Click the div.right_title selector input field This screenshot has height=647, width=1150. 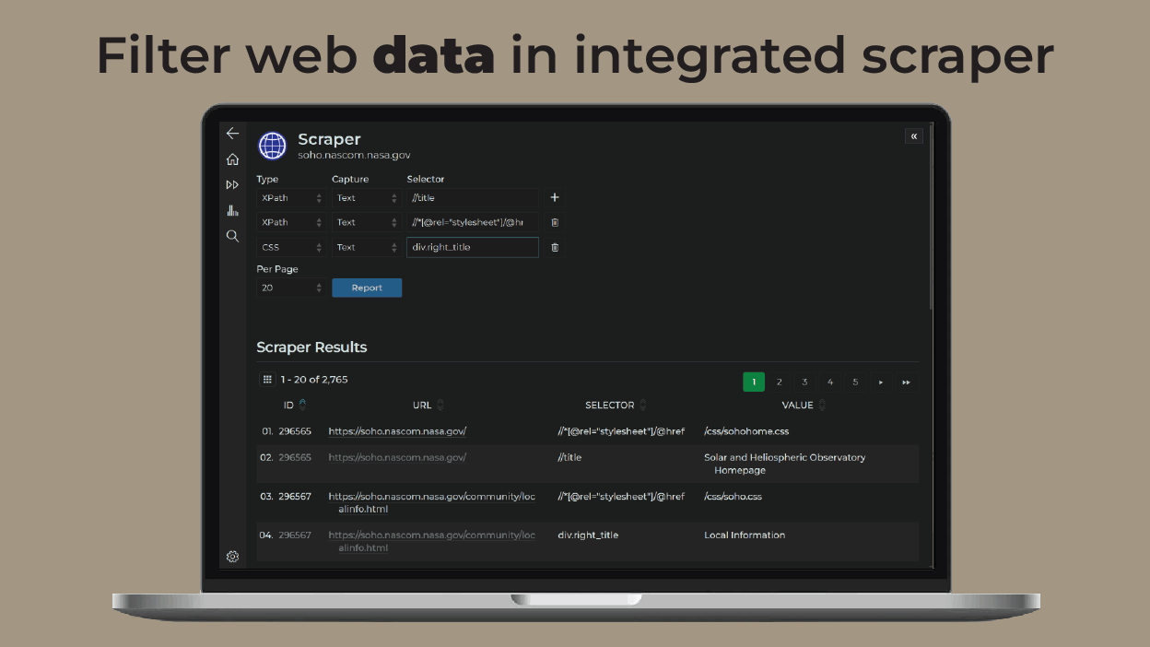[x=473, y=247]
